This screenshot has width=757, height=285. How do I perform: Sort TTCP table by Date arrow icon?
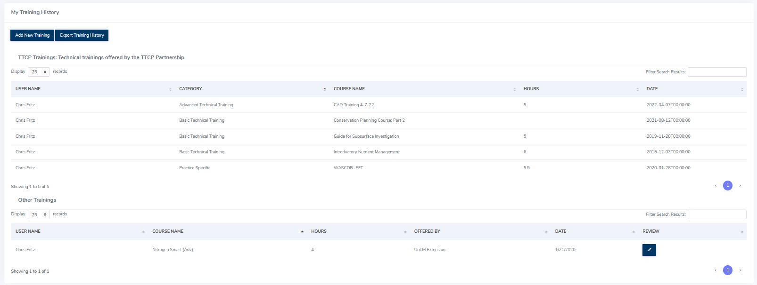pos(742,89)
